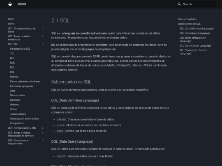This screenshot has width=222, height=166.
Task: Click the BBDD label atop the sidebar
Action: pos(11,19)
